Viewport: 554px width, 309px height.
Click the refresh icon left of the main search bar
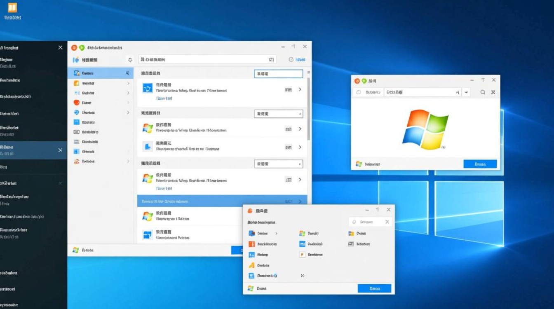pos(130,59)
